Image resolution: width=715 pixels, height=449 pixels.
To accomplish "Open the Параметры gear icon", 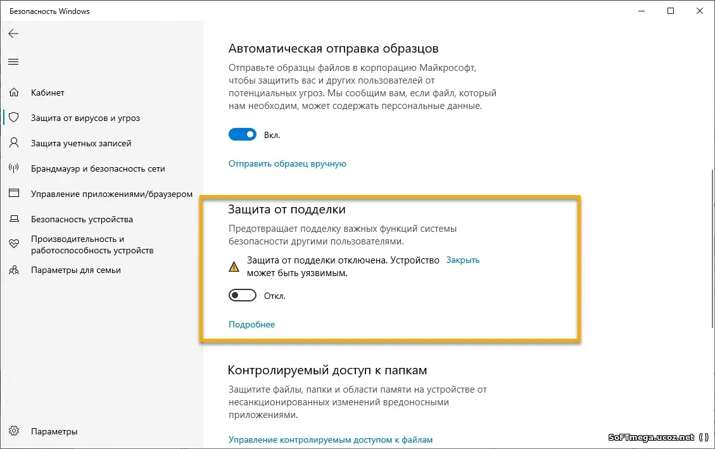I will 14,431.
